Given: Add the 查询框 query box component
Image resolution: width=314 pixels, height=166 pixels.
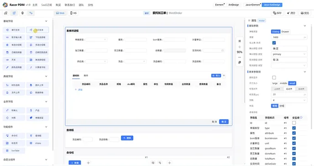Looking at the screenshot, I should (x=37, y=136).
